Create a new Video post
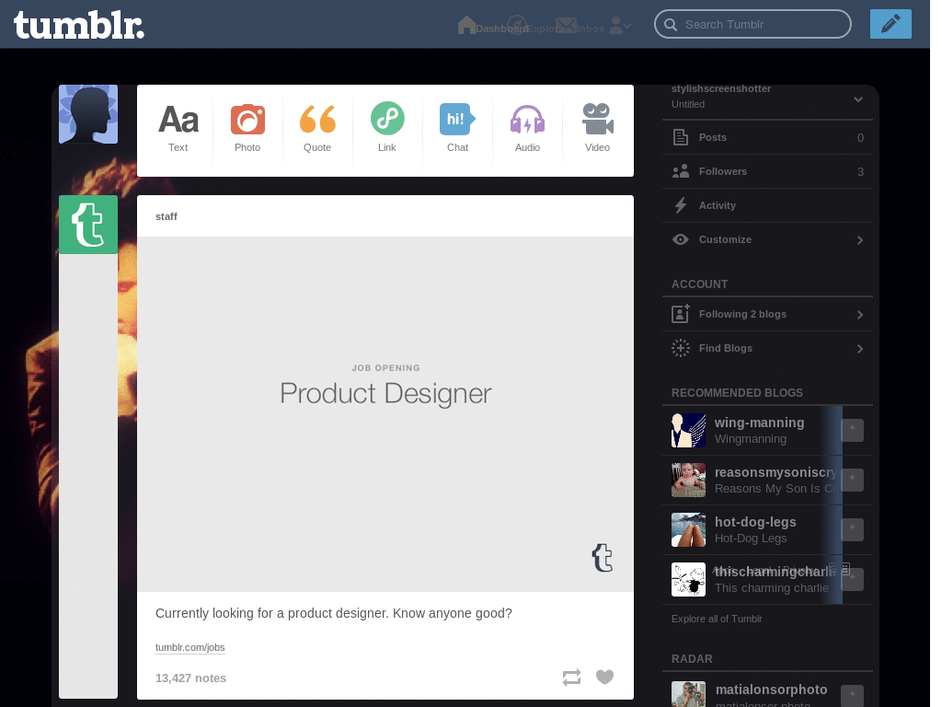The height and width of the screenshot is (707, 942). pos(597,129)
